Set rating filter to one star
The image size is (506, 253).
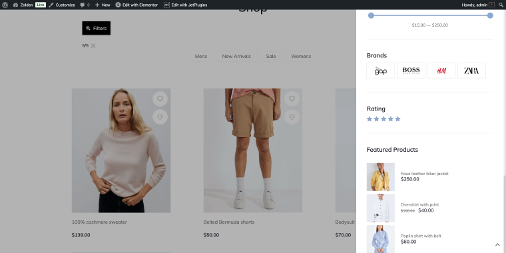370,119
